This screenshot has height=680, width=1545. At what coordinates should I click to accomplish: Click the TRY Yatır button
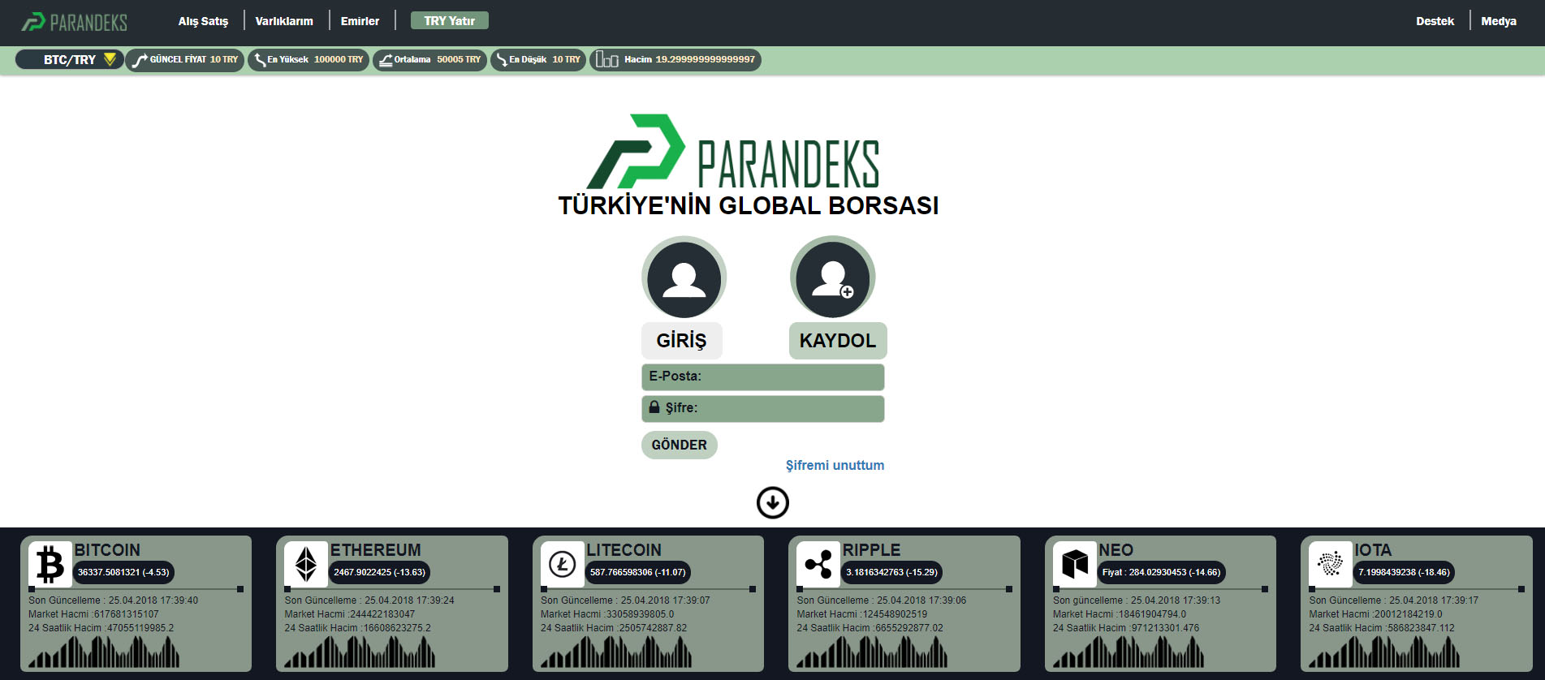449,20
